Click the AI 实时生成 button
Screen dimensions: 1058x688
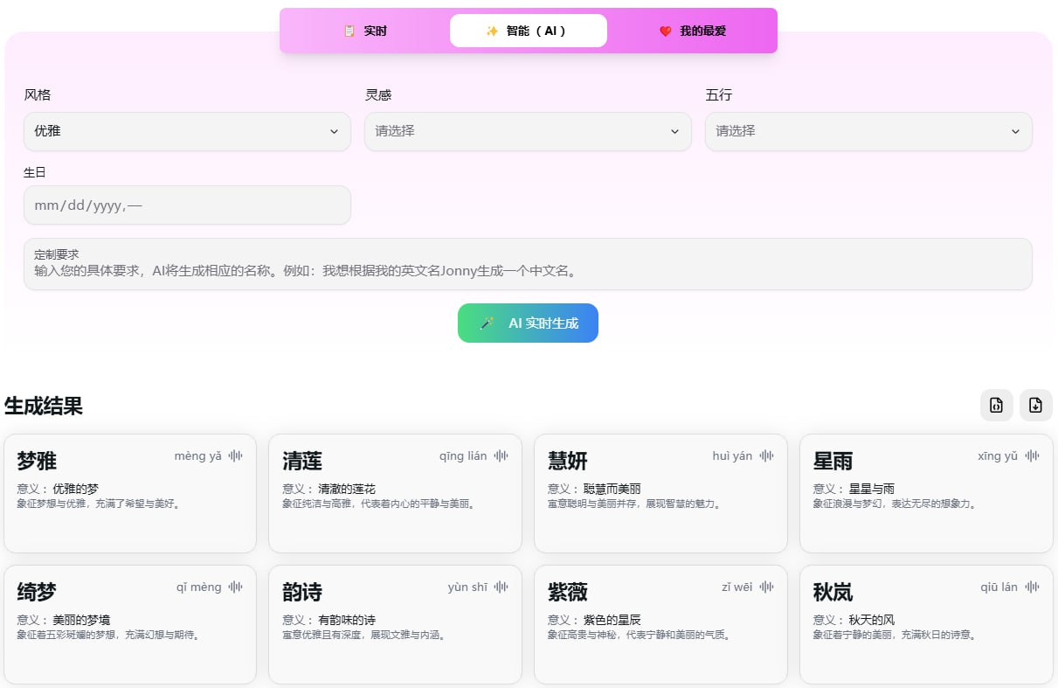(x=528, y=323)
